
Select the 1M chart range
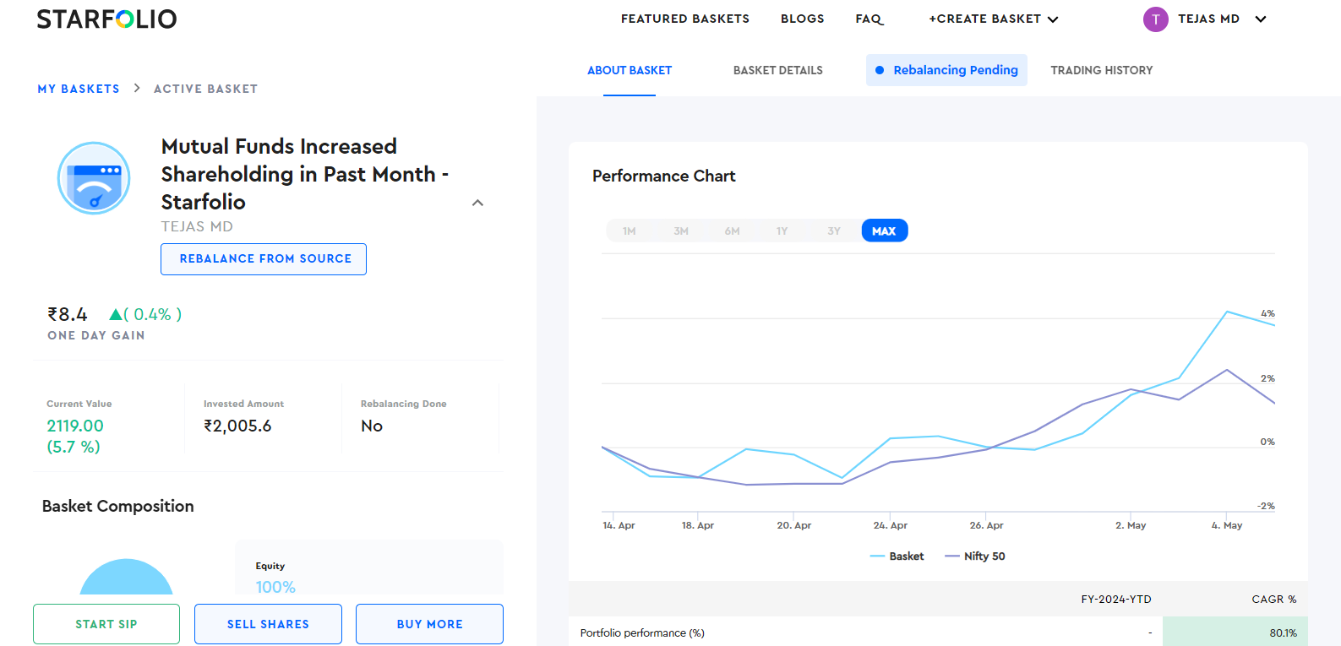630,231
